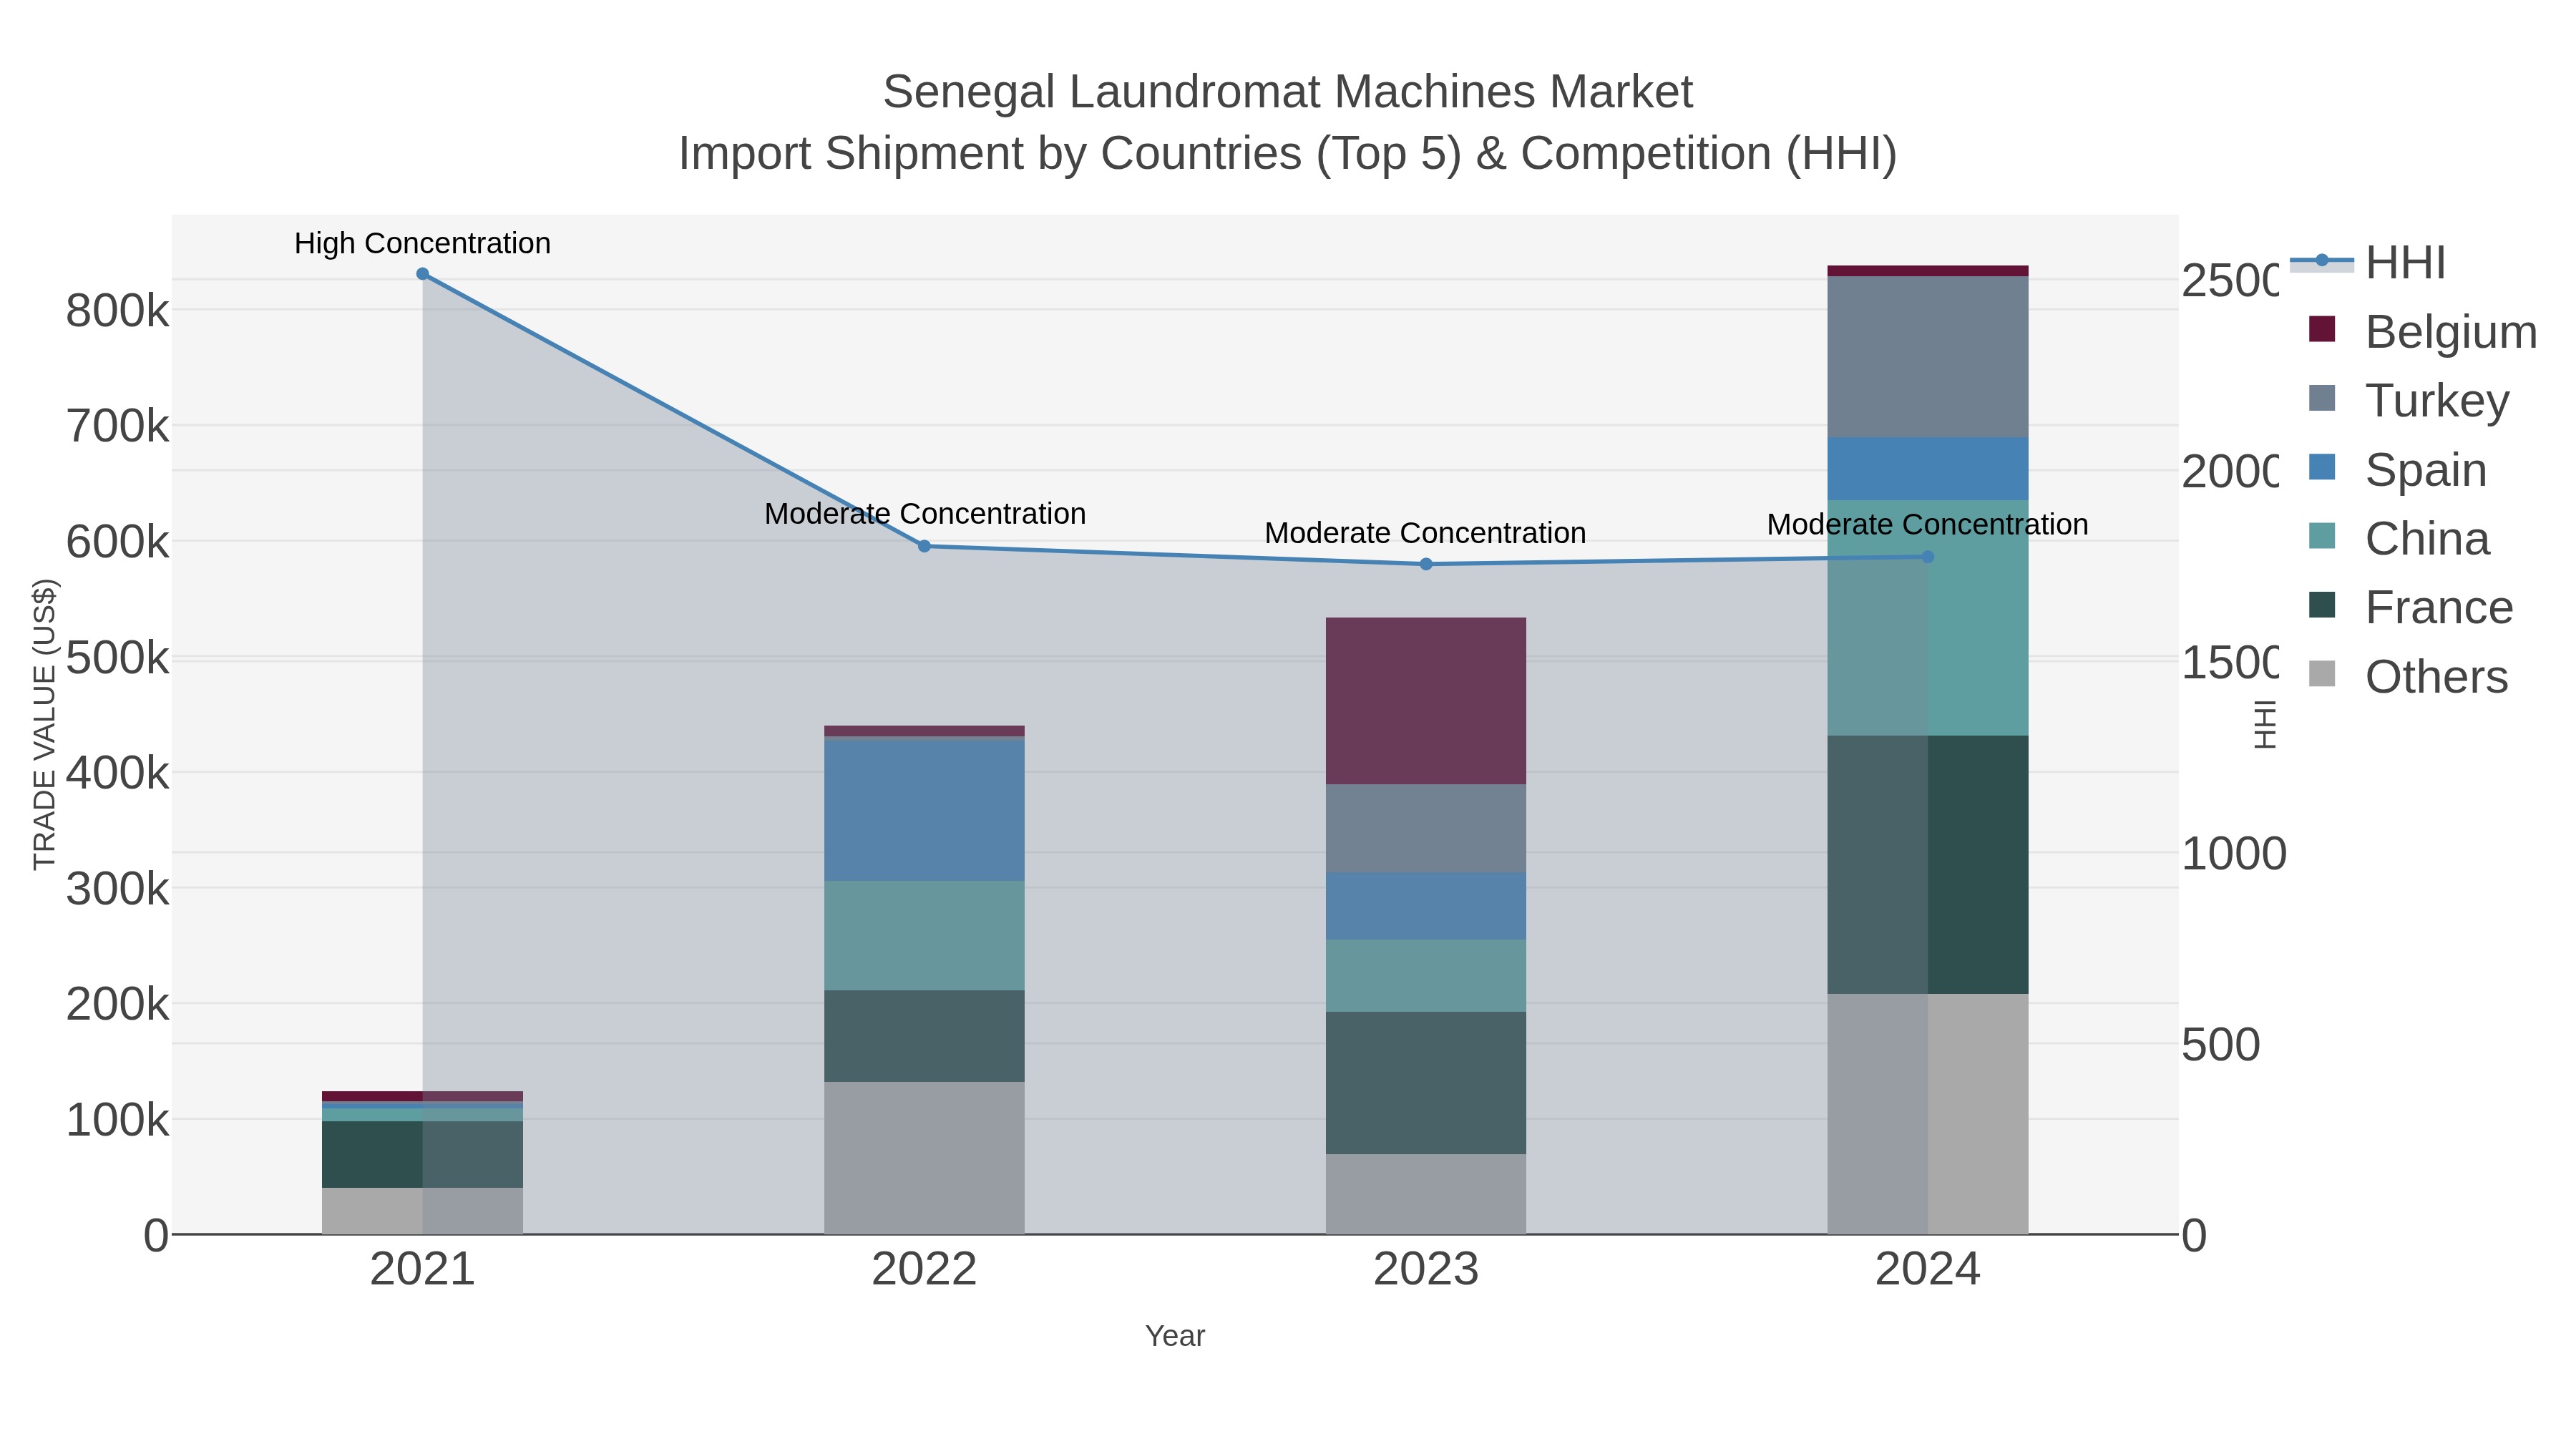Image resolution: width=2576 pixels, height=1449 pixels.
Task: Click the Year axis title
Action: pos(1175,1336)
